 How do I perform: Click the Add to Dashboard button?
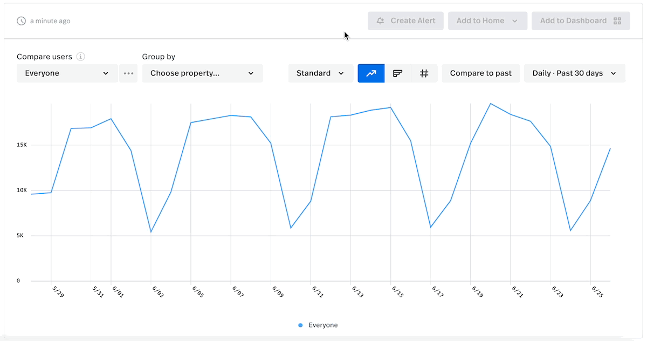581,21
